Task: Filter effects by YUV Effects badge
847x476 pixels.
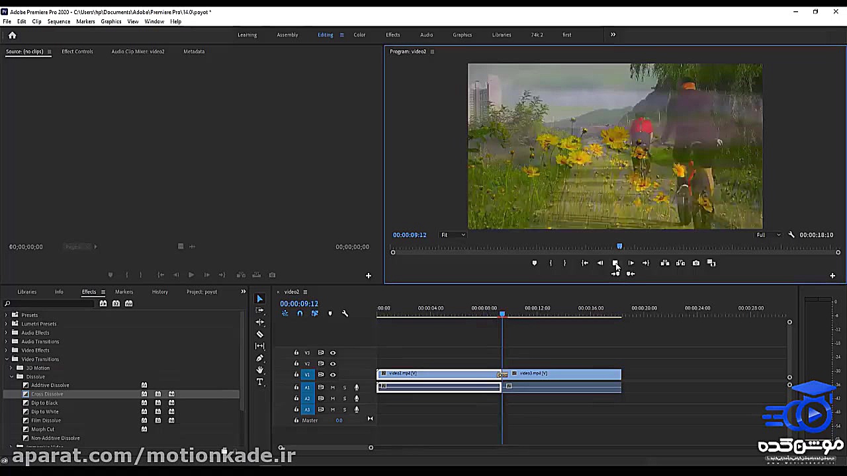Action: pos(129,303)
